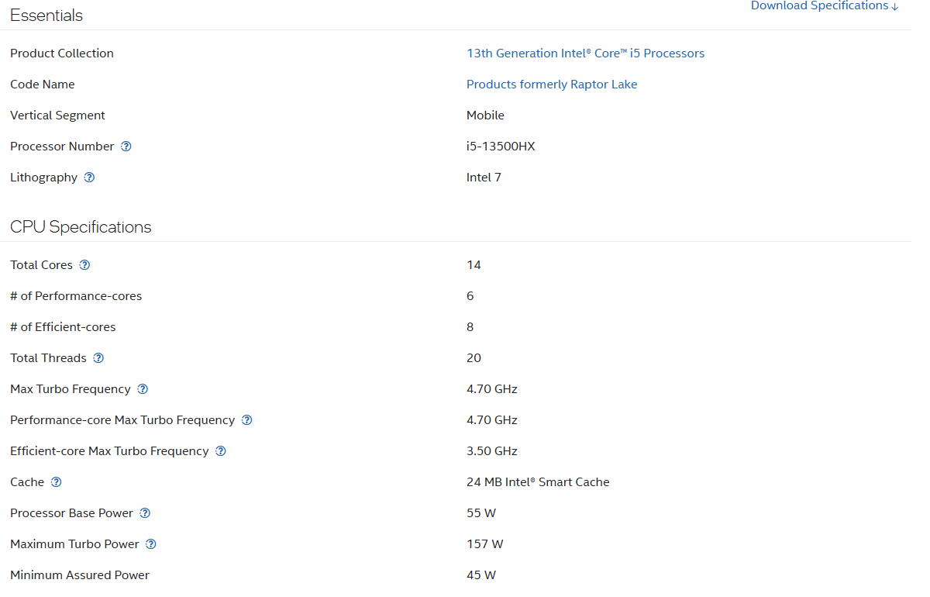
Task: Click the Minimum Assured Power label
Action: point(79,575)
